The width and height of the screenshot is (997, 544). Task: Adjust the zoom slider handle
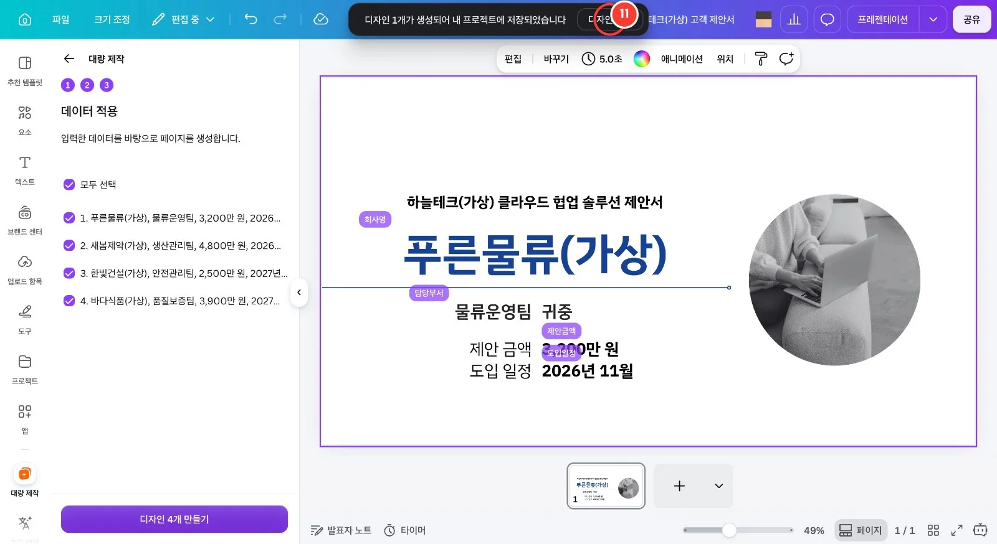pyautogui.click(x=729, y=530)
